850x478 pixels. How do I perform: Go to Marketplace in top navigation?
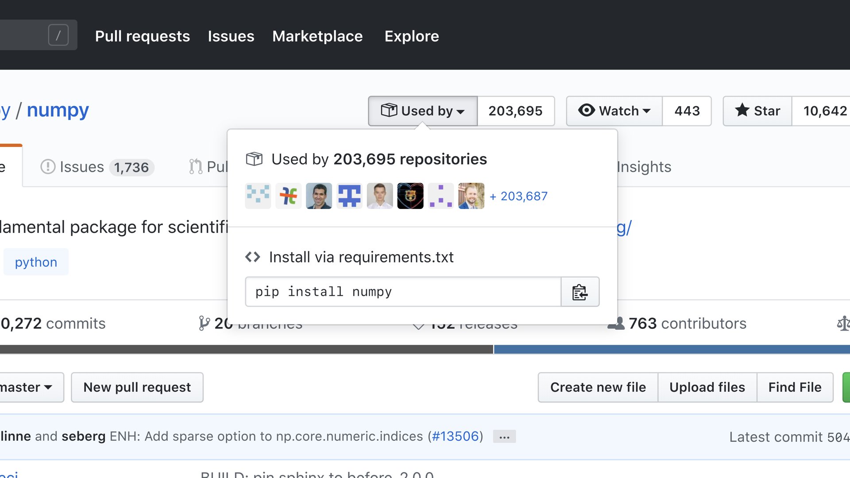tap(317, 36)
